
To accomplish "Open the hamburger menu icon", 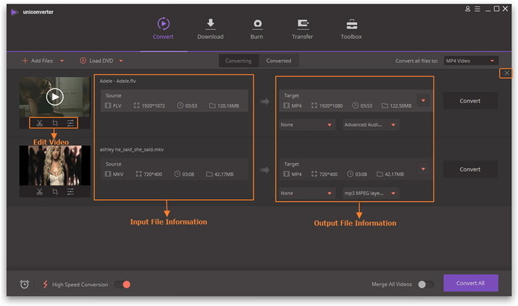I will coord(477,9).
